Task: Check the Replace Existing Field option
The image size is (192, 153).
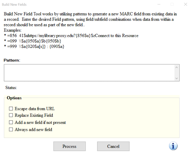Action: (11, 115)
